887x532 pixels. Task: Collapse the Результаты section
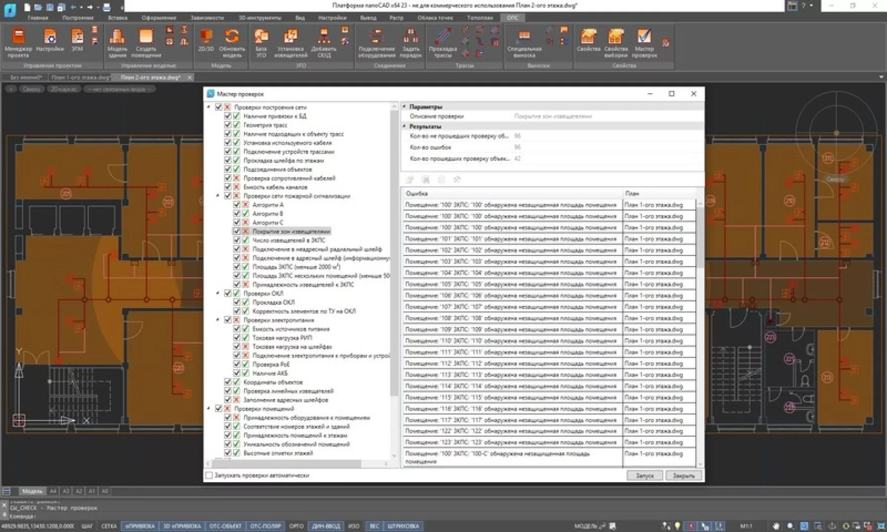(404, 126)
